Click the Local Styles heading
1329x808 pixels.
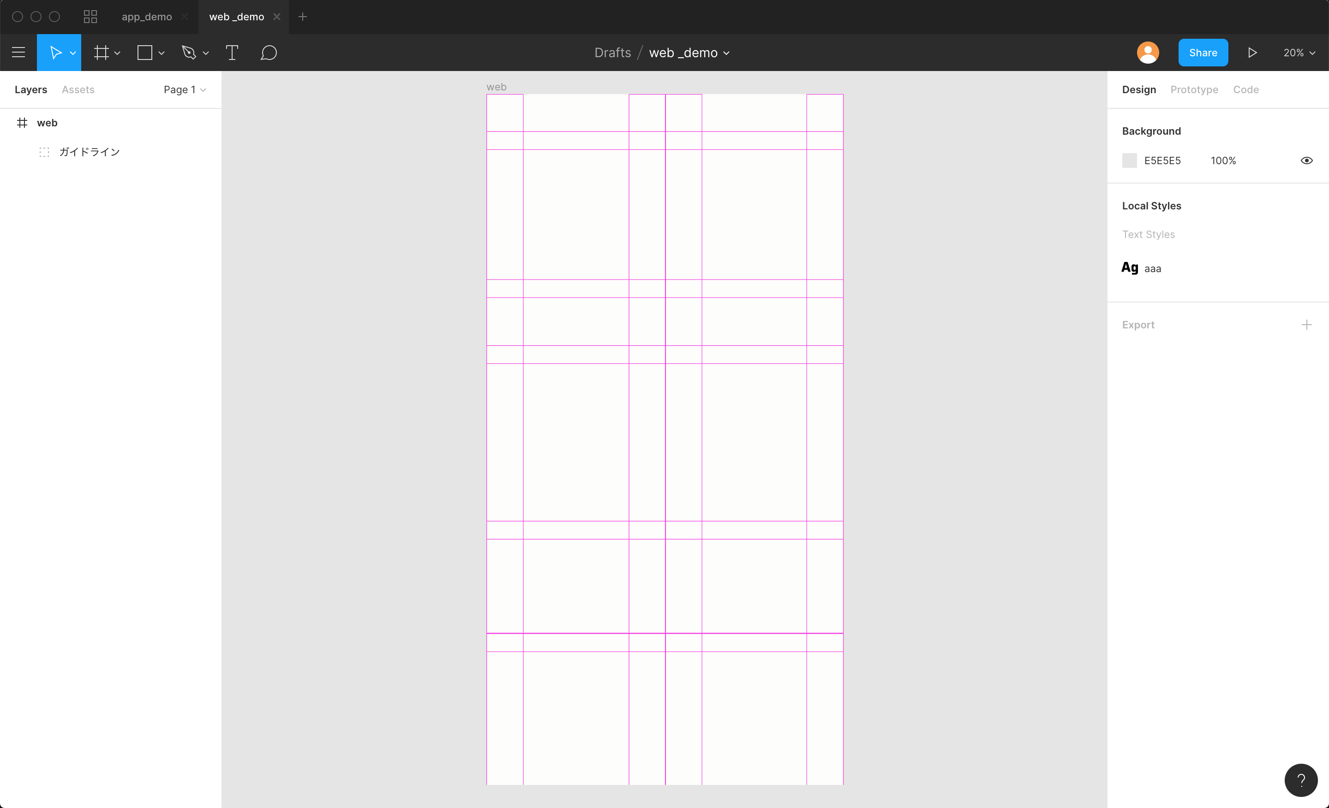[1151, 206]
